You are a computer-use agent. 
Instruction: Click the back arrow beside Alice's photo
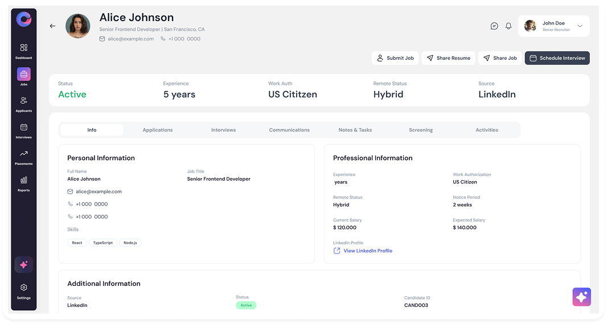[x=52, y=26]
